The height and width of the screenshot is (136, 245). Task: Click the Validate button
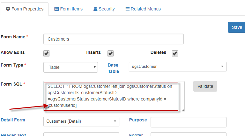[x=205, y=86]
